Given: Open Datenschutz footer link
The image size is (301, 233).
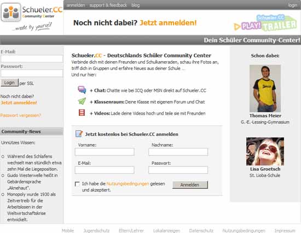Looking at the screenshot, I should point(201,231).
